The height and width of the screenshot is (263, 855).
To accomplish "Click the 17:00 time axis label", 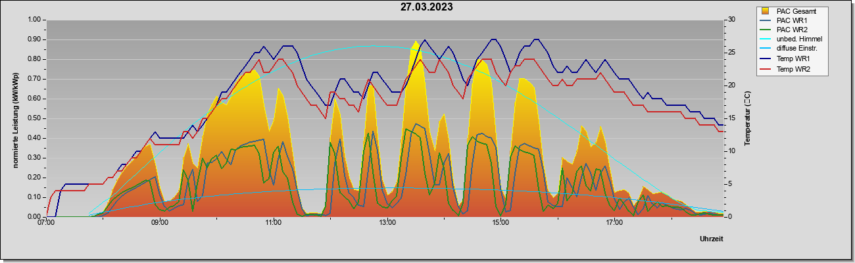I will pyautogui.click(x=614, y=223).
